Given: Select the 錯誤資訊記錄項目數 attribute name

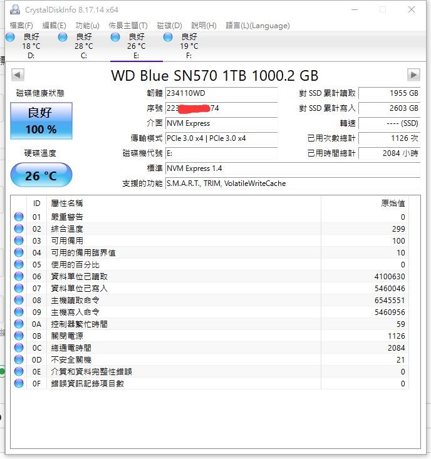Looking at the screenshot, I should 87,383.
